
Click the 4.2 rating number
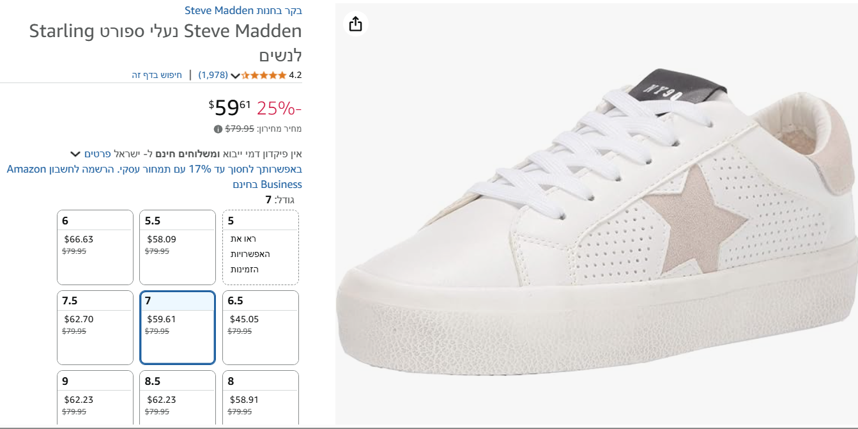[x=295, y=75]
